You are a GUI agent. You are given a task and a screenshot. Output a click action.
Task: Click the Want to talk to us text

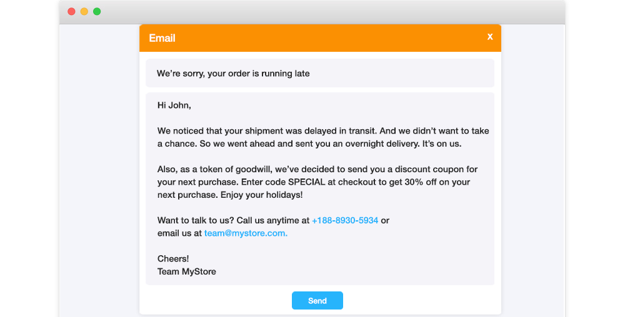[195, 220]
